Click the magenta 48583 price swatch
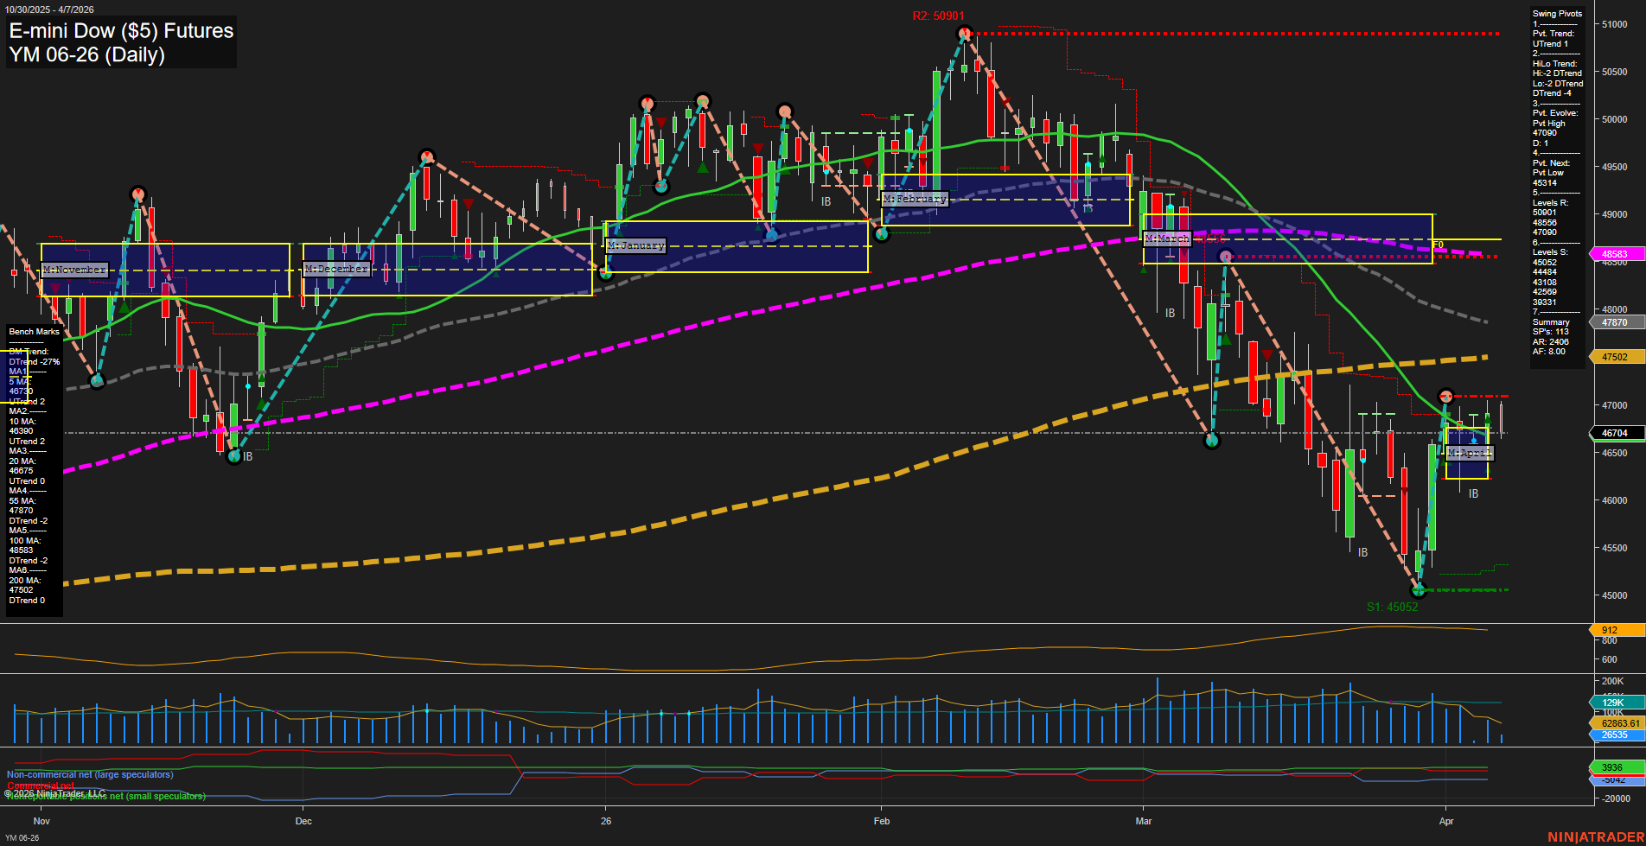This screenshot has width=1646, height=846. pyautogui.click(x=1616, y=254)
